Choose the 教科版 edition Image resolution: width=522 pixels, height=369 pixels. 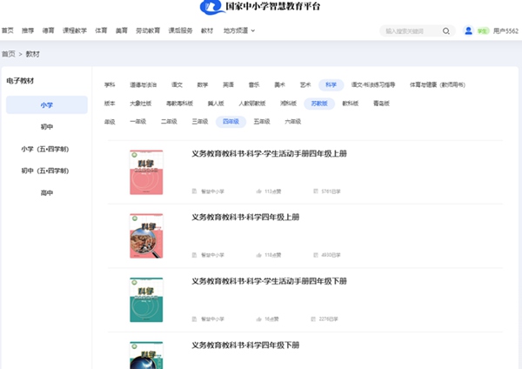coord(351,104)
